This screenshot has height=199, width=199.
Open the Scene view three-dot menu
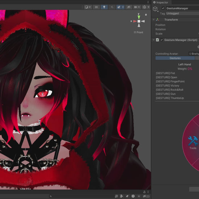(148, 2)
